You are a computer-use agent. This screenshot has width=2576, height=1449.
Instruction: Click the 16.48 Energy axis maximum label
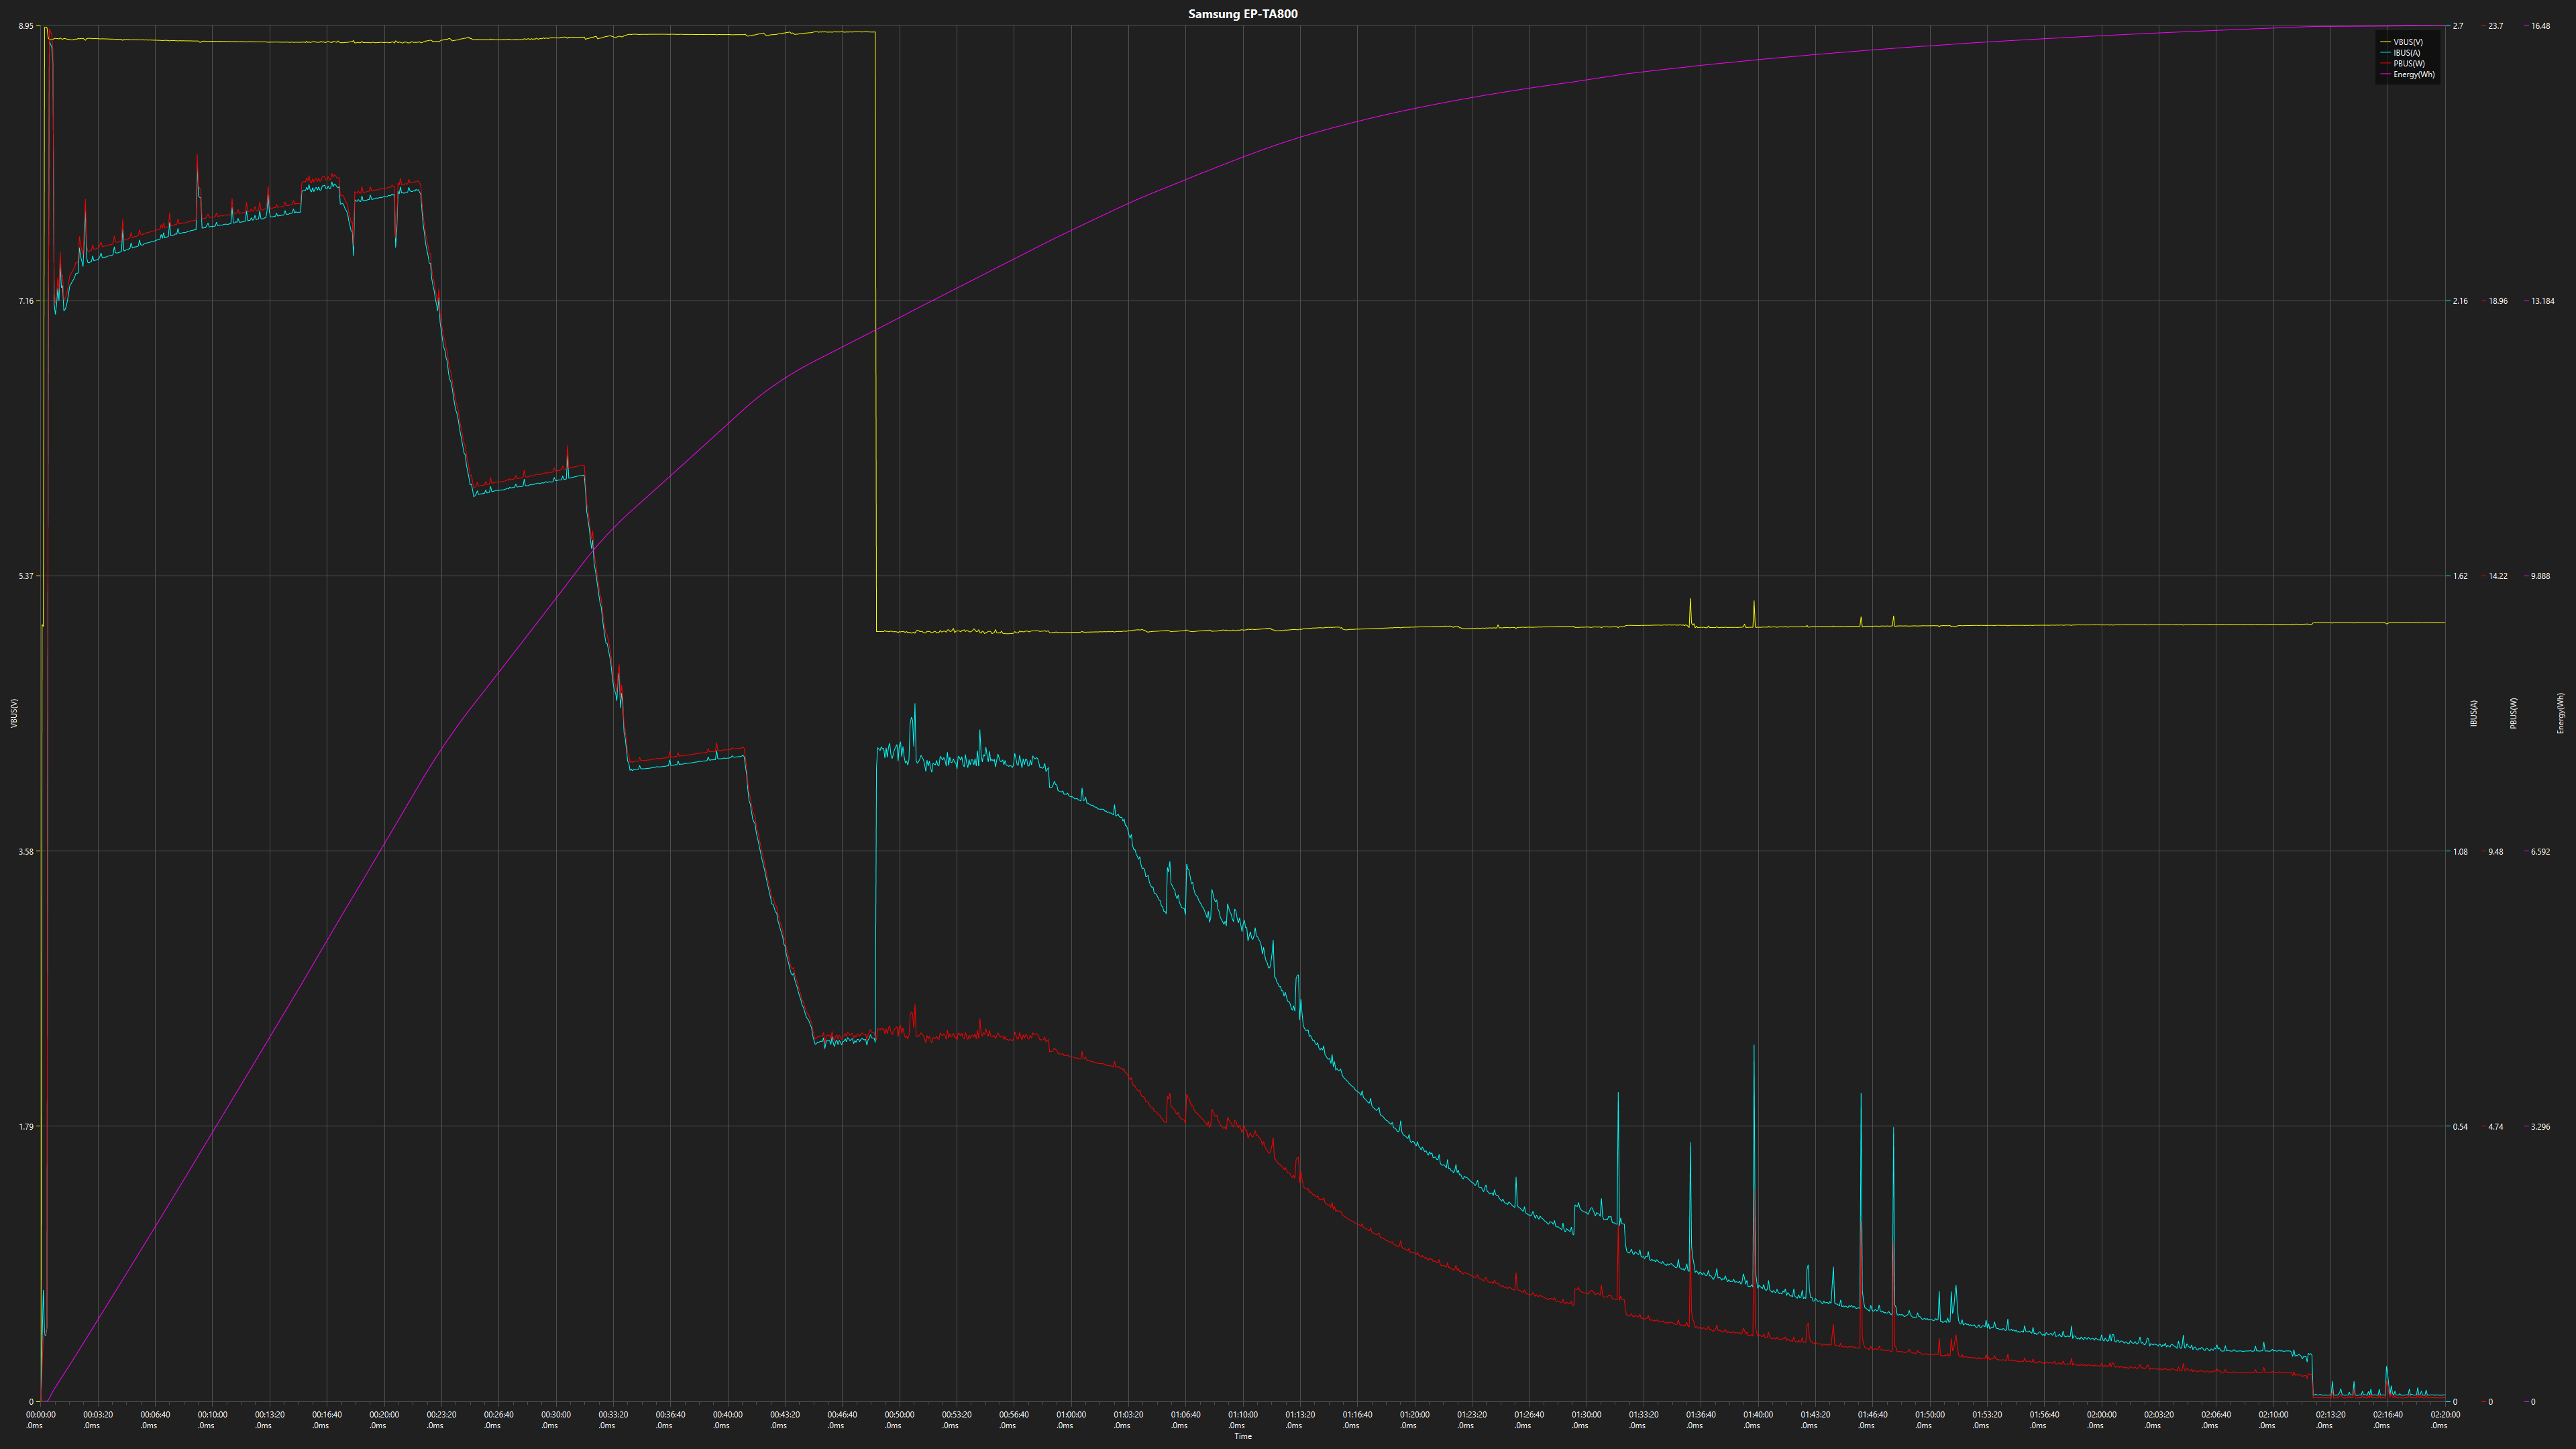click(x=2540, y=26)
